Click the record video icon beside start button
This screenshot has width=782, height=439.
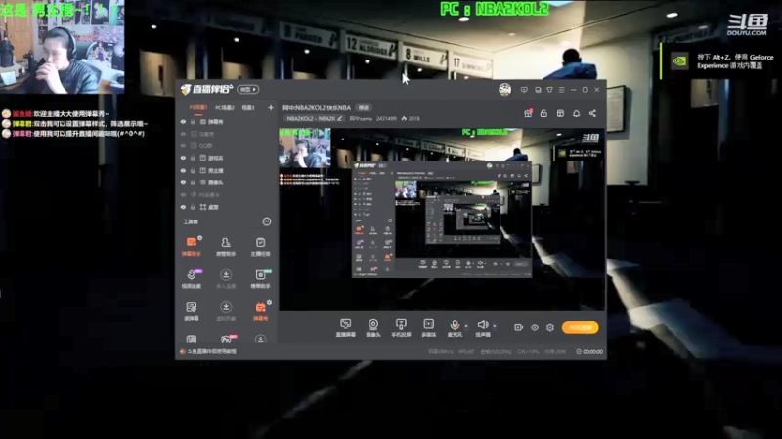tap(519, 327)
